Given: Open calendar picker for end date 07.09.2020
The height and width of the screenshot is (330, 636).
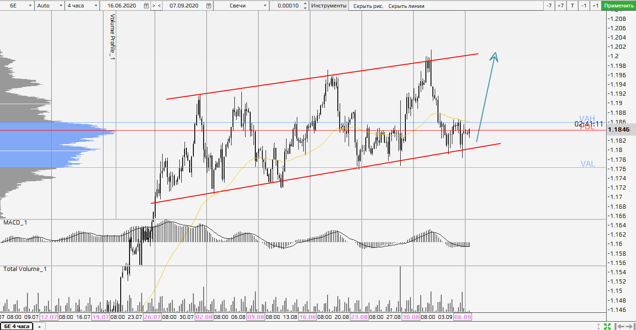Looking at the screenshot, I should [x=208, y=6].
